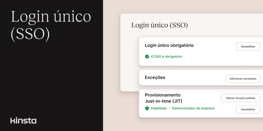Select the 'Login único obrigatório' card title
This screenshot has height=131, width=263.
tap(169, 46)
